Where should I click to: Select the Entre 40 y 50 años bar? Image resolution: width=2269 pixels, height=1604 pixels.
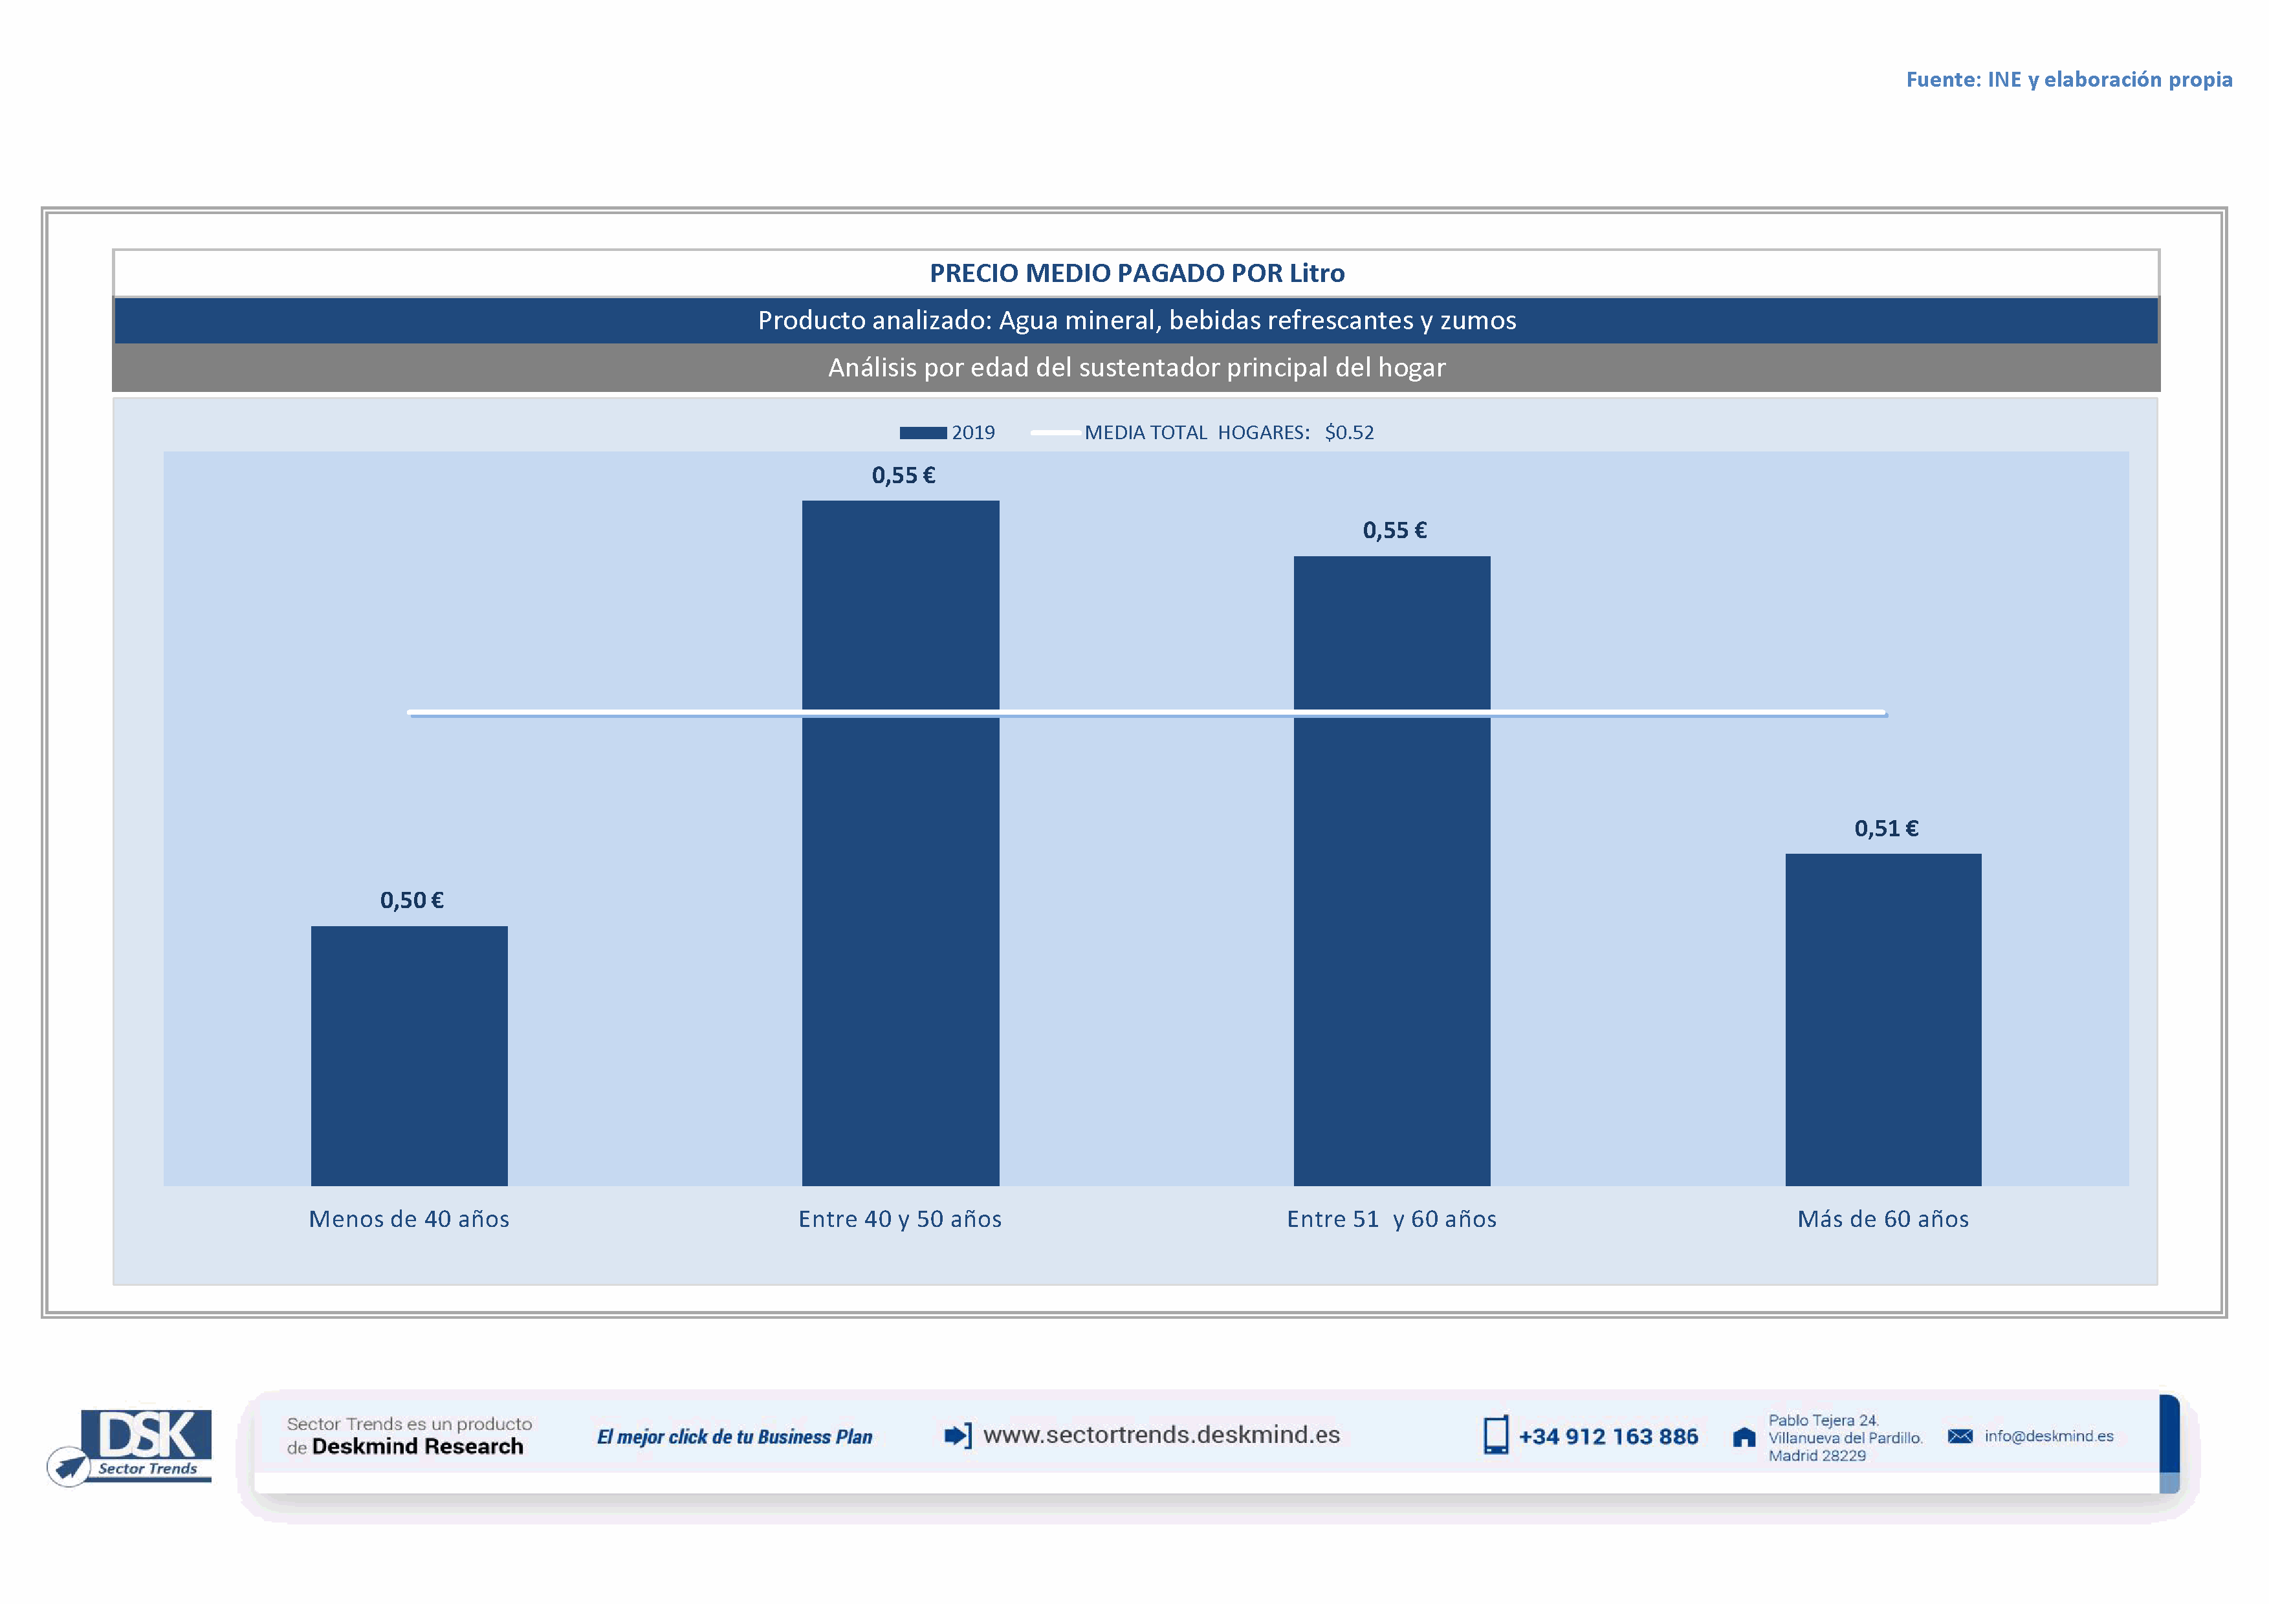900,889
